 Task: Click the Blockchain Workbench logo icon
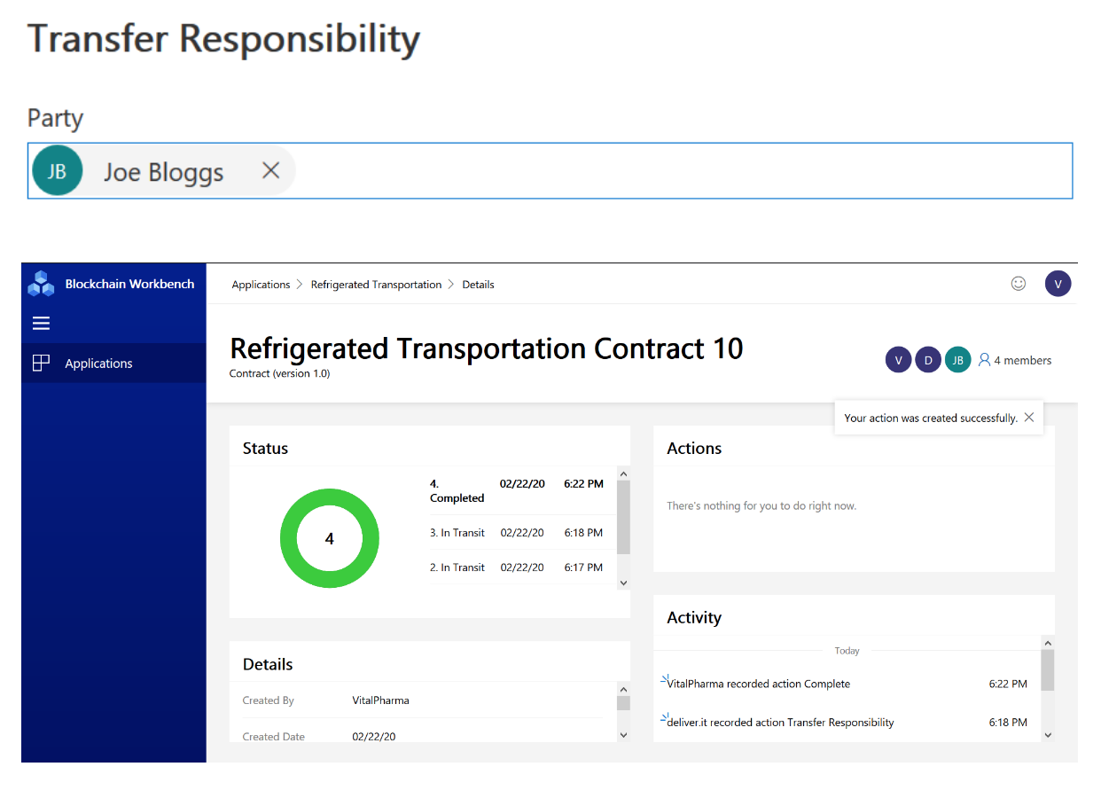coord(41,284)
